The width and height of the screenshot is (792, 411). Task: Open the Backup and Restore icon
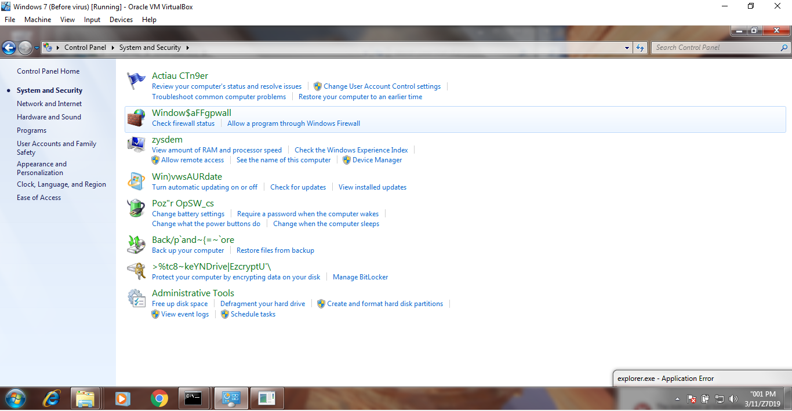[136, 245]
